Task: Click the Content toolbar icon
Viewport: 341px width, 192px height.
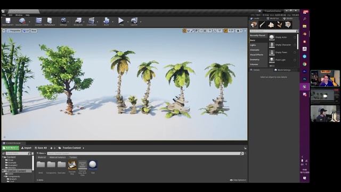Action: (39, 21)
